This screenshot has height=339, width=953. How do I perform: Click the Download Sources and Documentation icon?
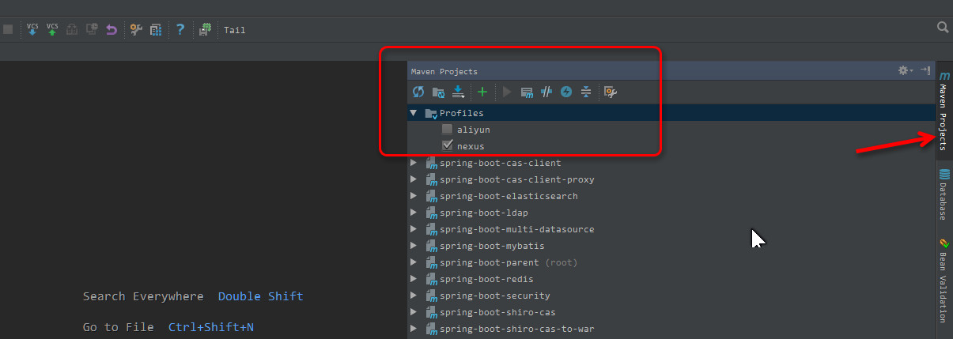[x=458, y=92]
